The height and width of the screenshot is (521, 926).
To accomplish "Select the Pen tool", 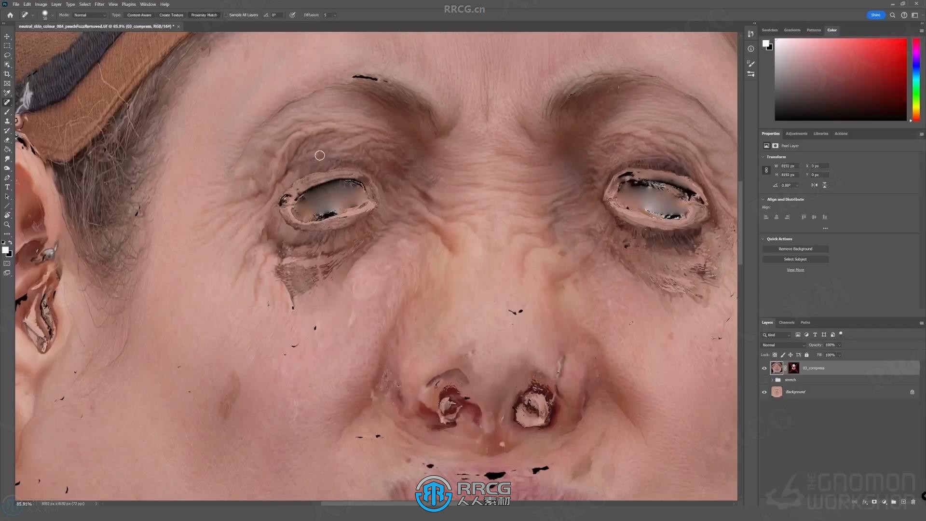I will (x=7, y=178).
